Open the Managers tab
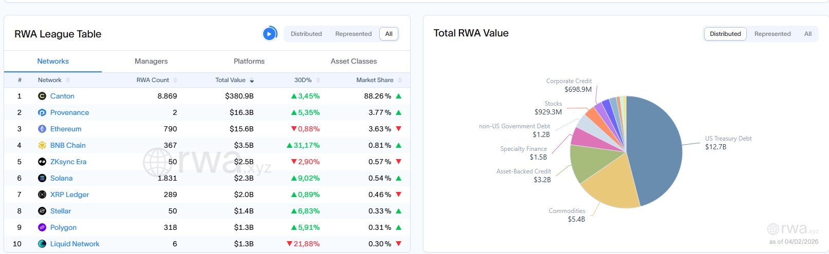Viewport: 829px width, 254px height. [151, 61]
